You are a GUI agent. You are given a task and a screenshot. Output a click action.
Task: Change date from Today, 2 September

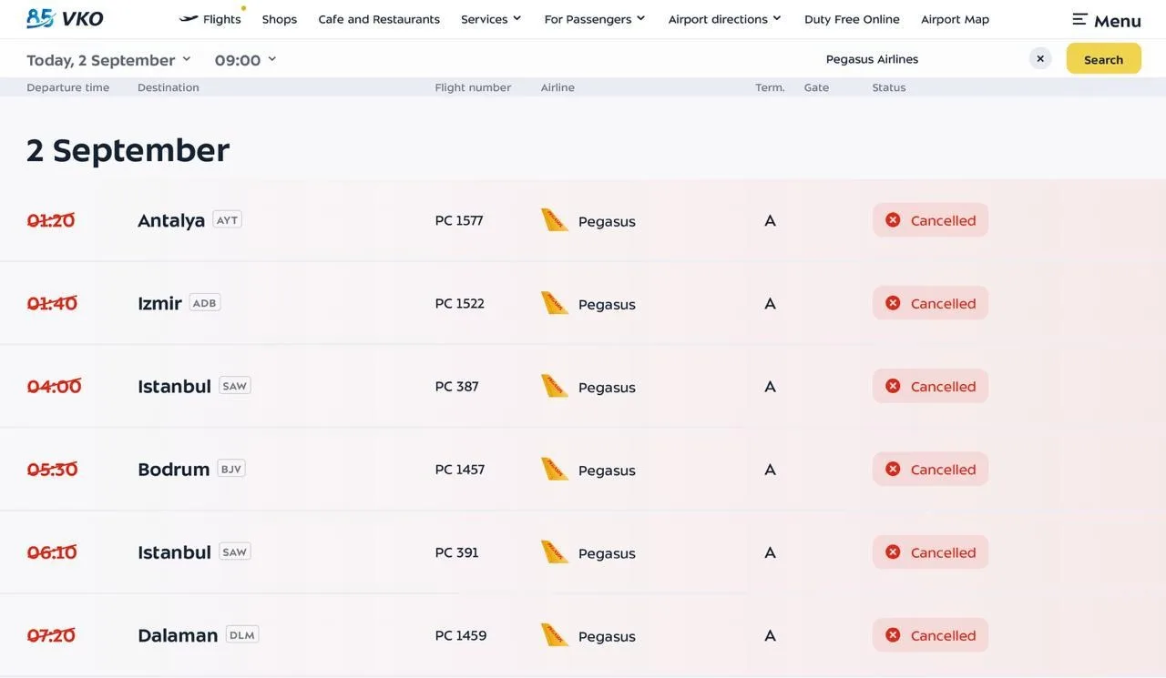pos(109,60)
